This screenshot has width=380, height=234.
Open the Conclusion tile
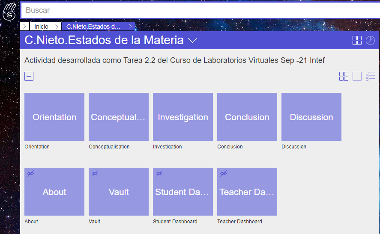click(247, 117)
